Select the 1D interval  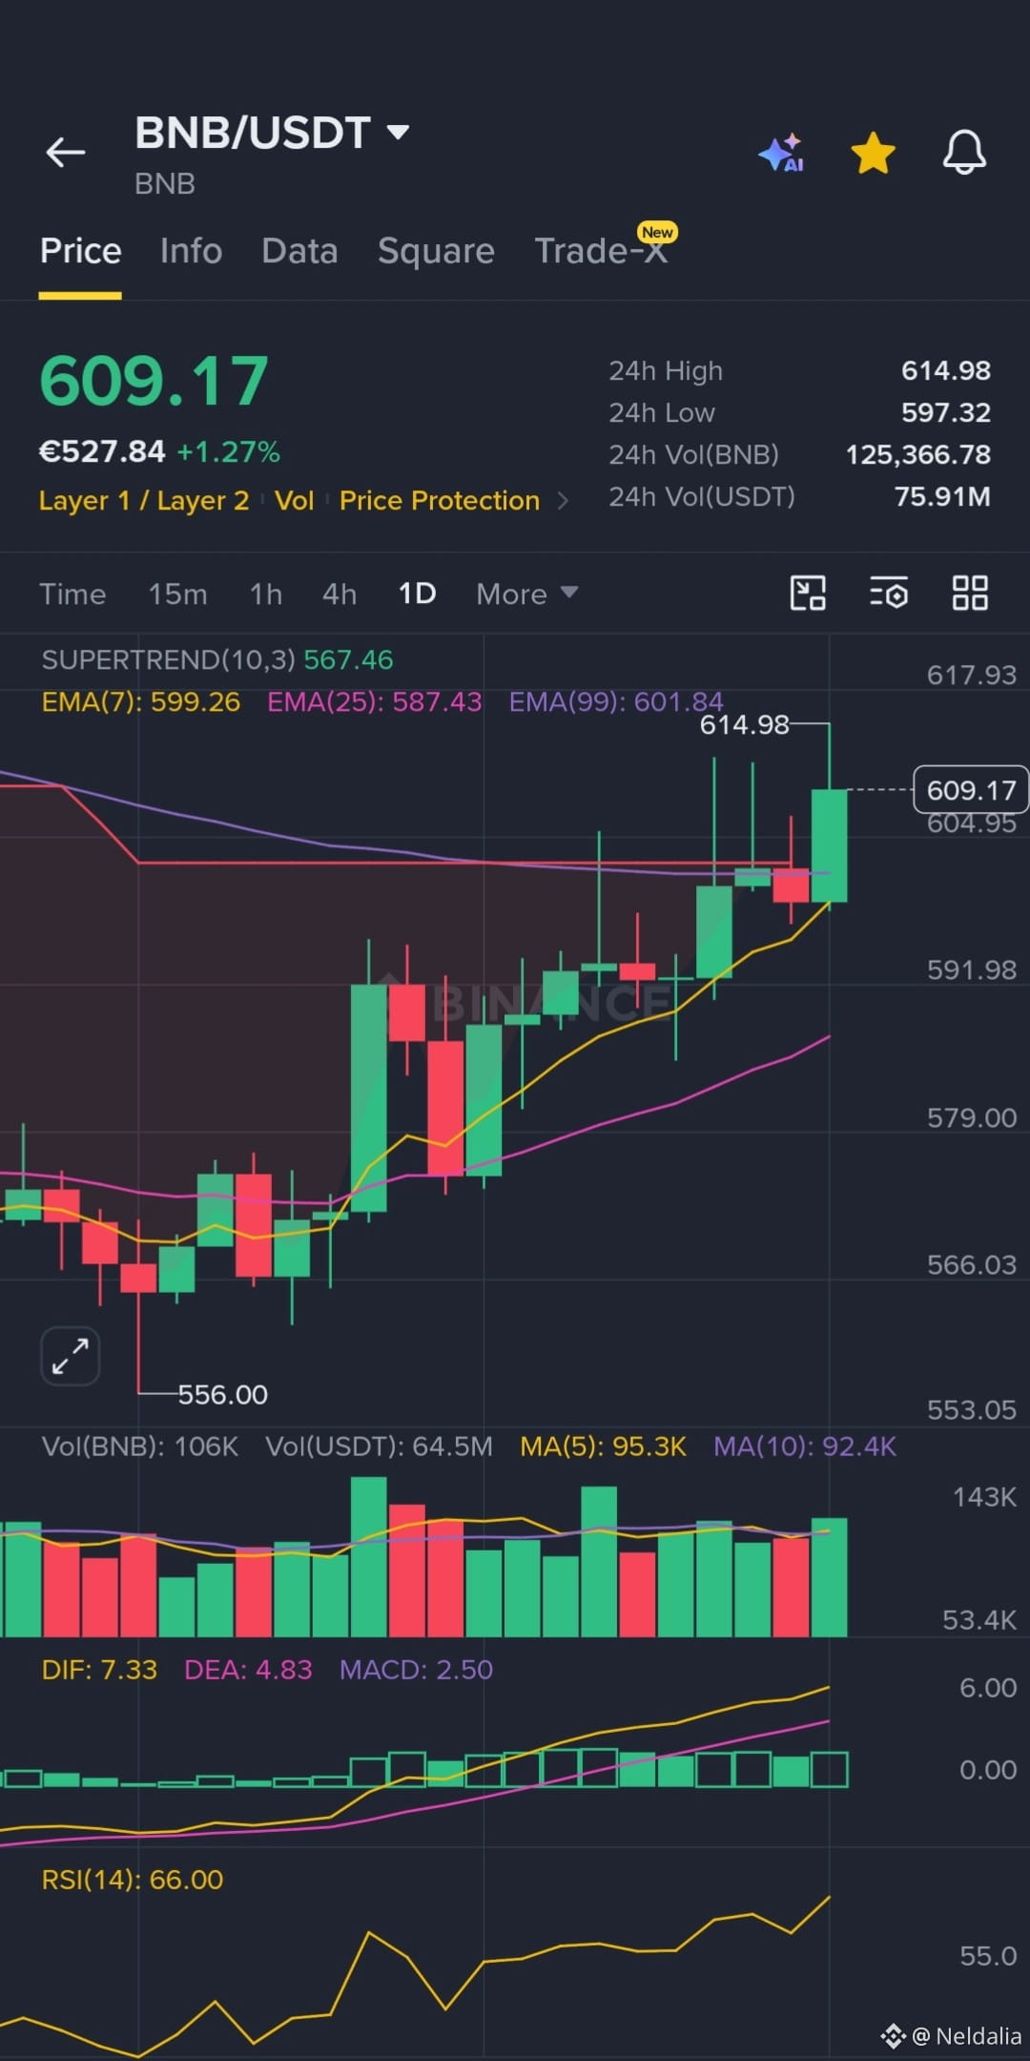(417, 593)
